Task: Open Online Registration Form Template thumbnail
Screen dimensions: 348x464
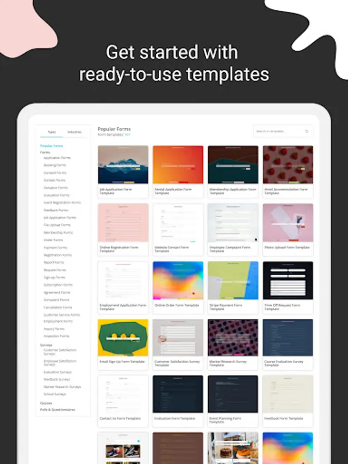Action: [123, 223]
